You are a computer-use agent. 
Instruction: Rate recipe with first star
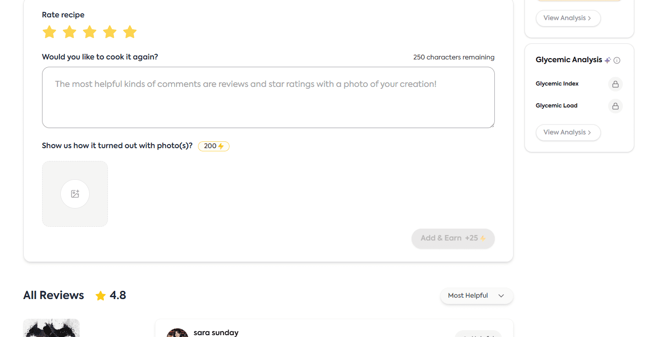coord(49,32)
